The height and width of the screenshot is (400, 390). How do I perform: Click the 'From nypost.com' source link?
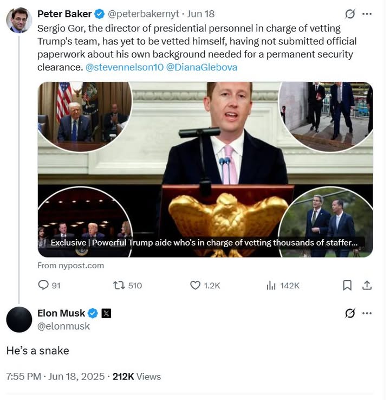click(x=70, y=266)
